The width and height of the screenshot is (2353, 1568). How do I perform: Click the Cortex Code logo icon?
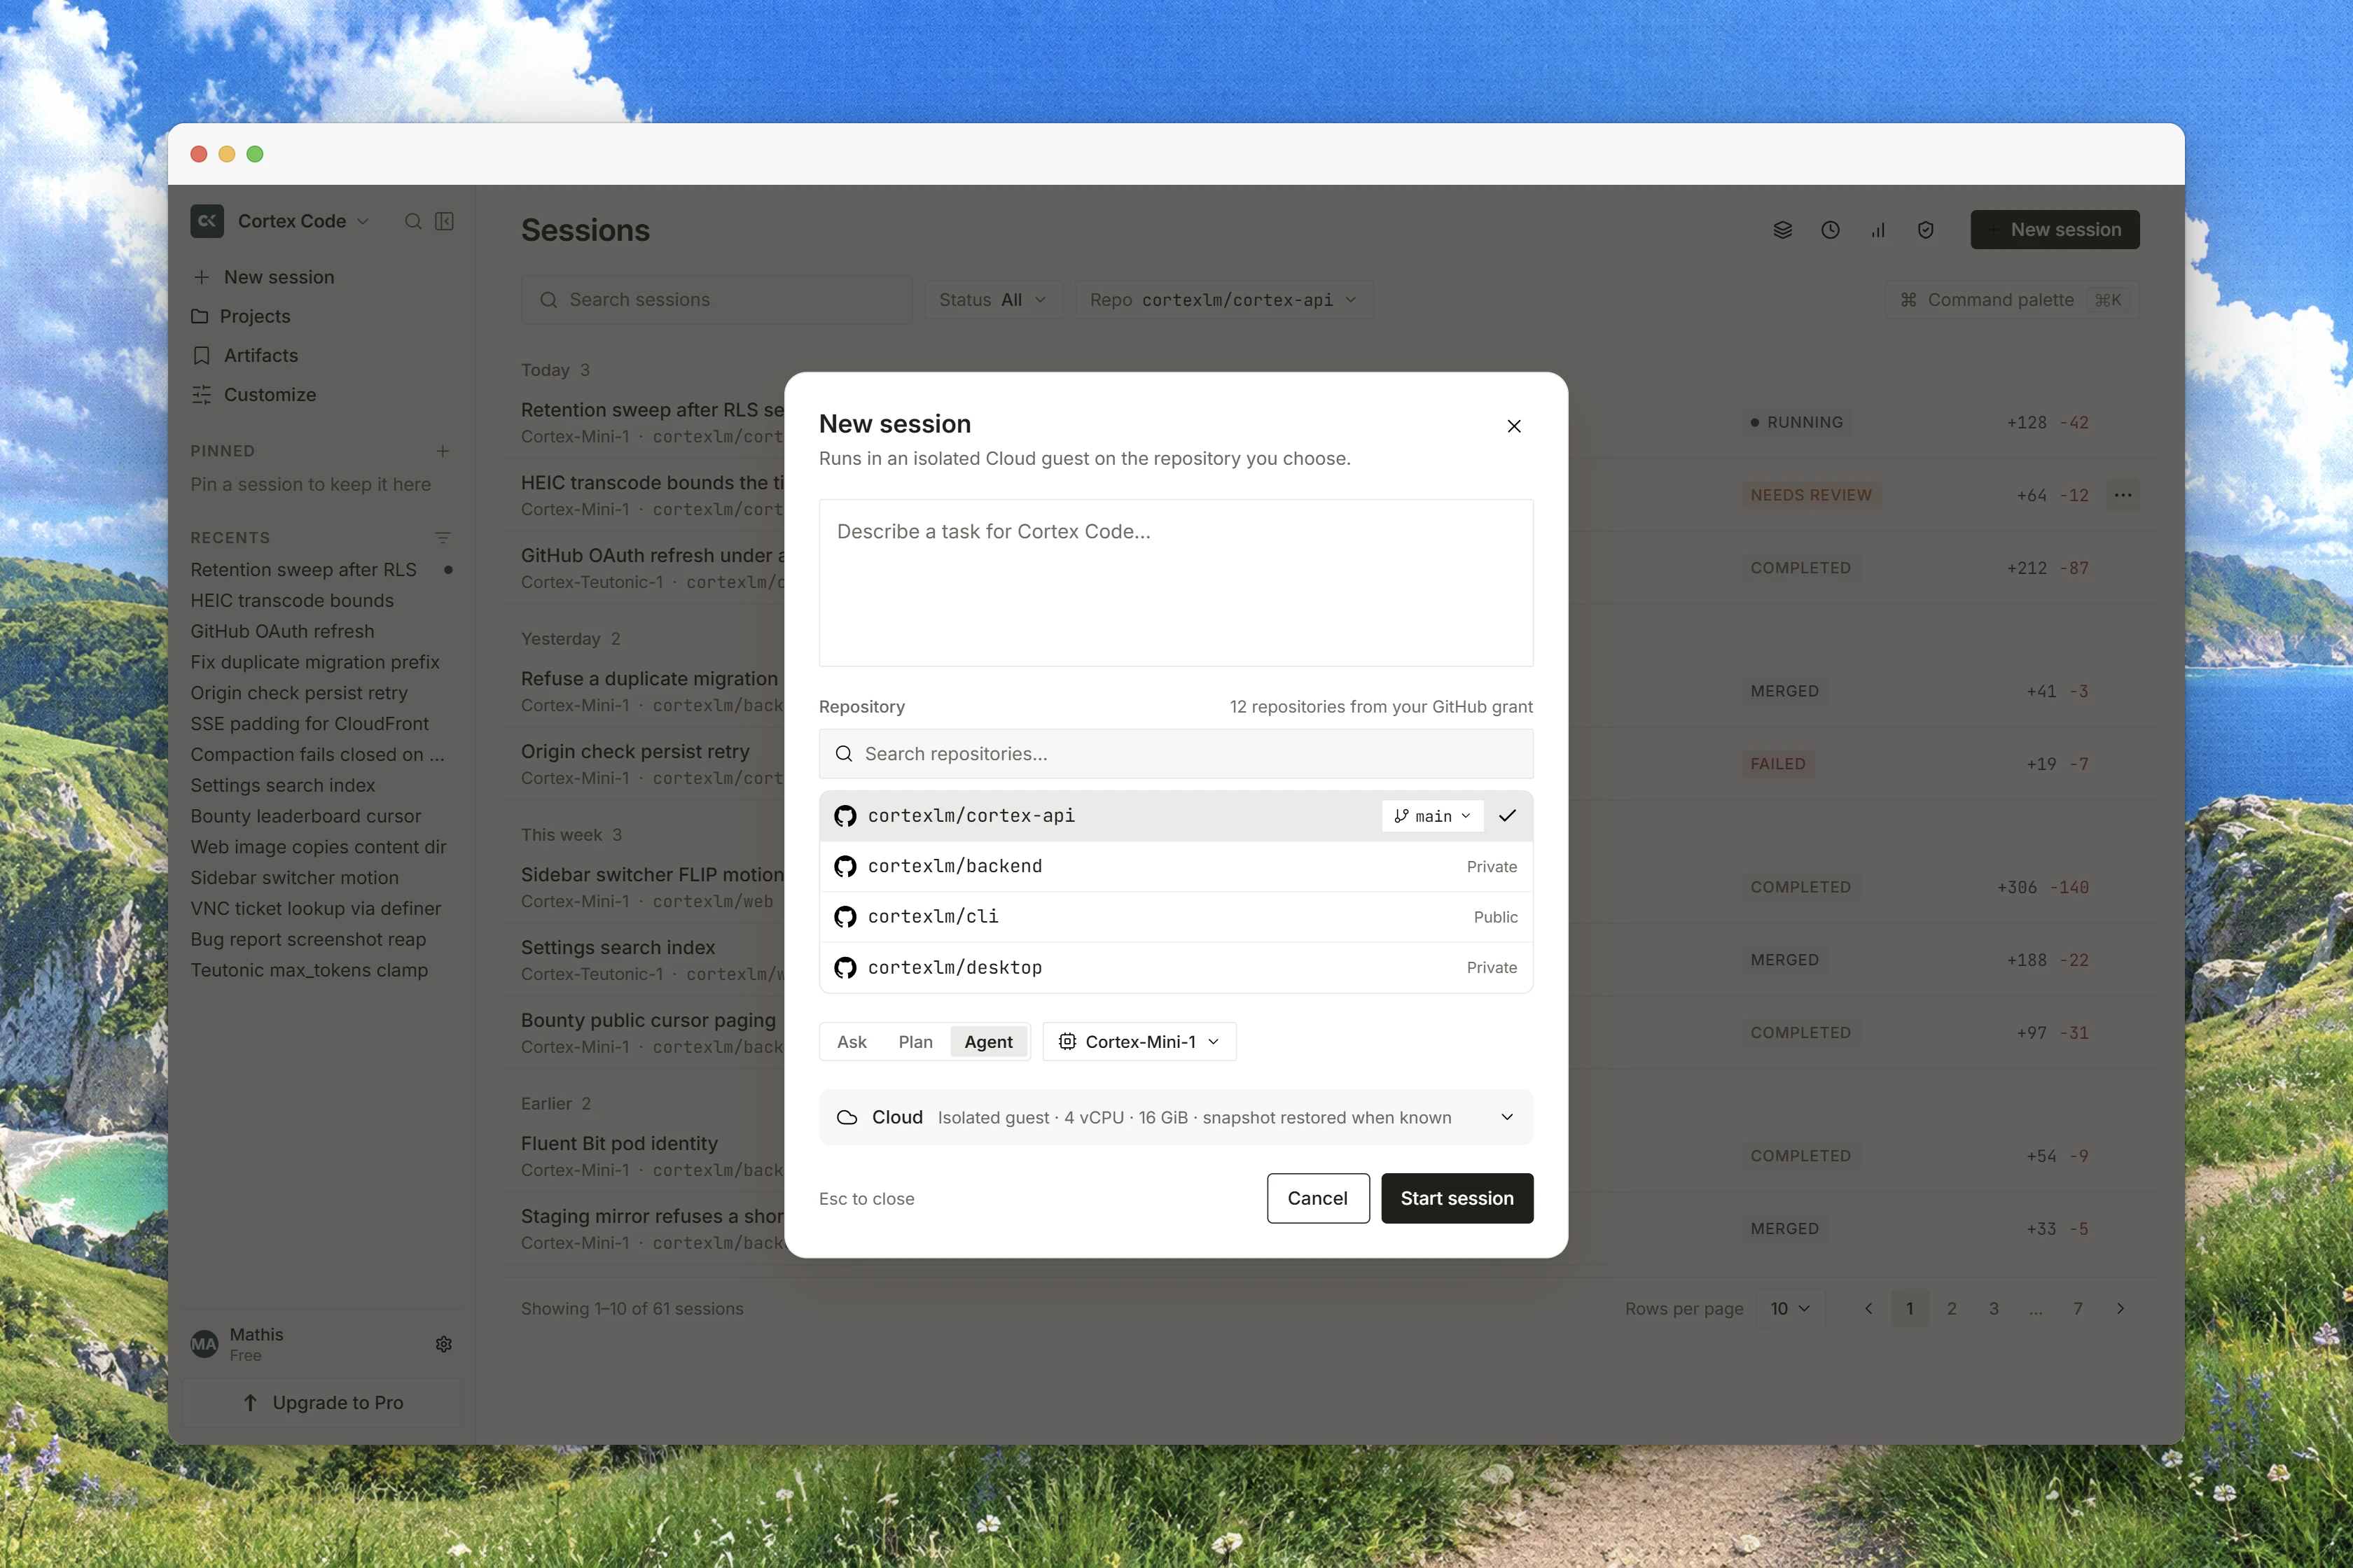pyautogui.click(x=207, y=221)
